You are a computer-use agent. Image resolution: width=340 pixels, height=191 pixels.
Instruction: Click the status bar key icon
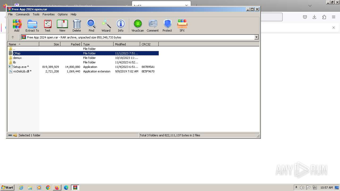tap(15, 135)
